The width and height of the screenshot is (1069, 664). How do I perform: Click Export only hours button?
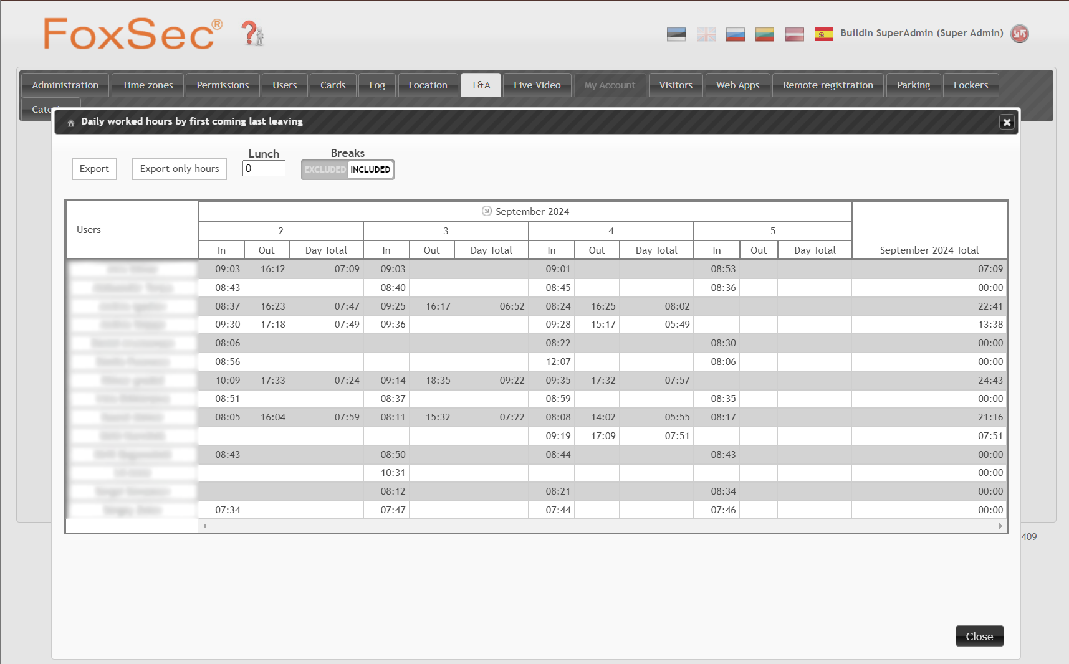(180, 169)
